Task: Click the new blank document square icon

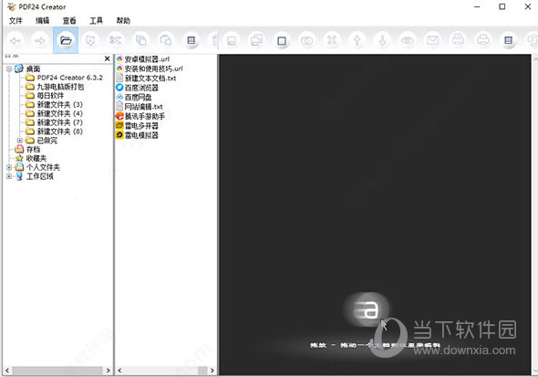Action: (x=282, y=40)
